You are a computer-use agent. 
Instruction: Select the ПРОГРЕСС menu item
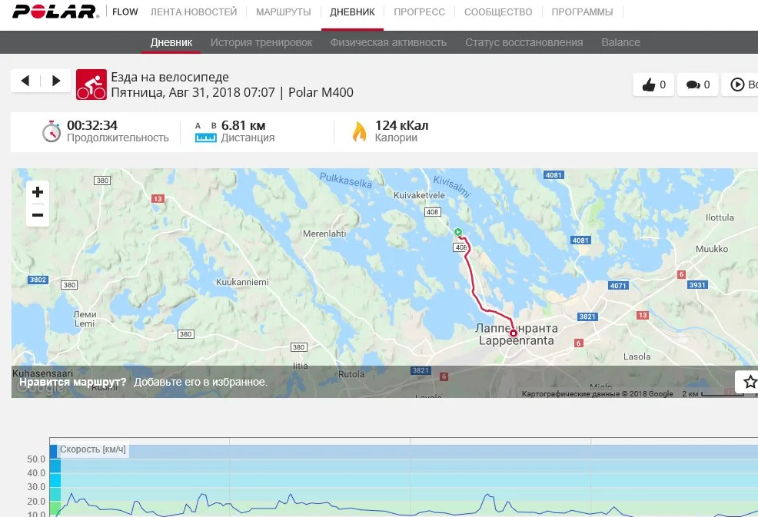click(419, 12)
